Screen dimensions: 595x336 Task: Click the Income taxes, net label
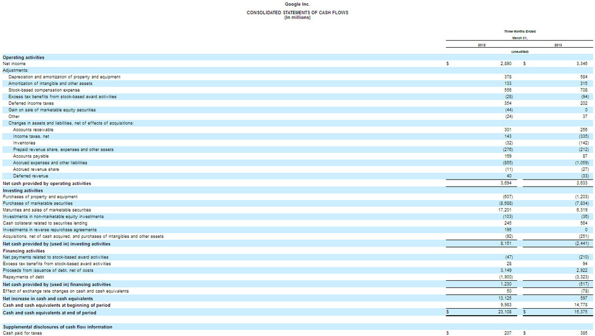[x=31, y=136]
